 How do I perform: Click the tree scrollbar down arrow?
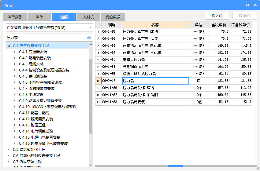pos(91,165)
